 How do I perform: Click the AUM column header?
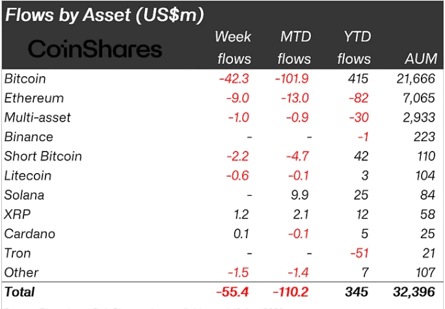[421, 59]
